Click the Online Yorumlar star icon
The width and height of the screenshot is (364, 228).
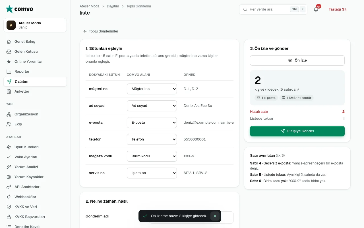click(x=9, y=62)
